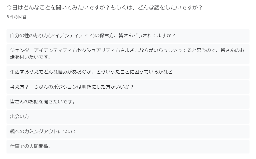Click the question title about today's topics

click(104, 8)
